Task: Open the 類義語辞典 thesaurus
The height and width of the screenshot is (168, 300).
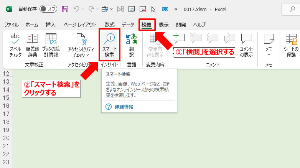Action: [32, 45]
